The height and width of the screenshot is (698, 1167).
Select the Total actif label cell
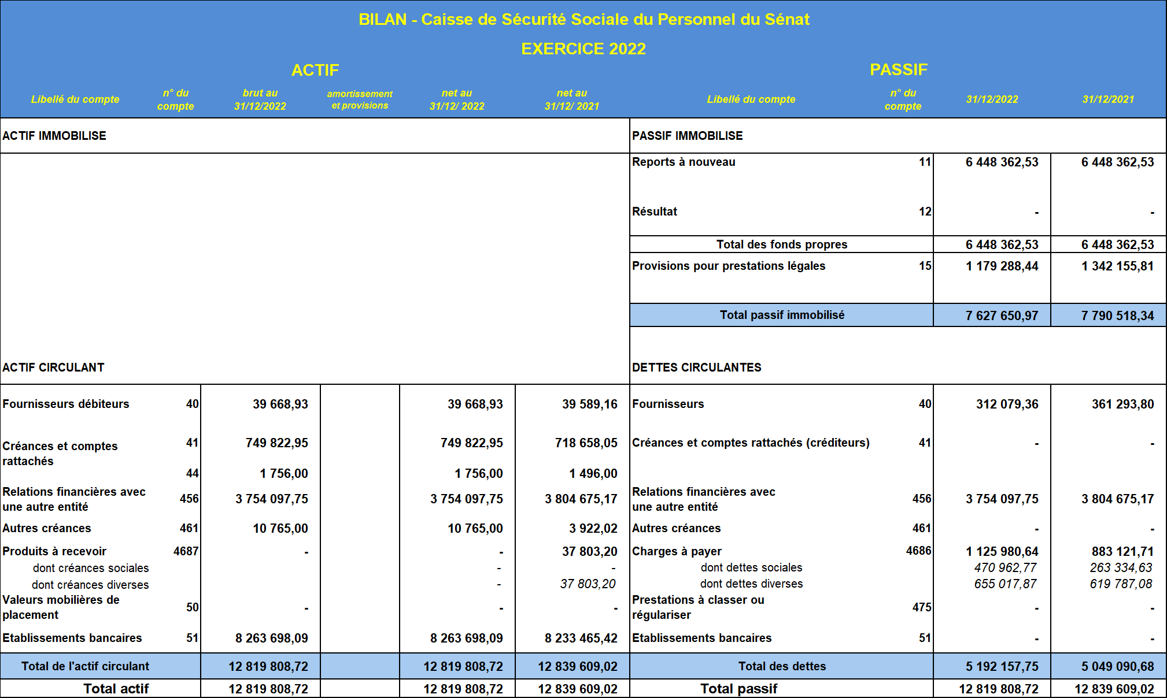coord(116,689)
